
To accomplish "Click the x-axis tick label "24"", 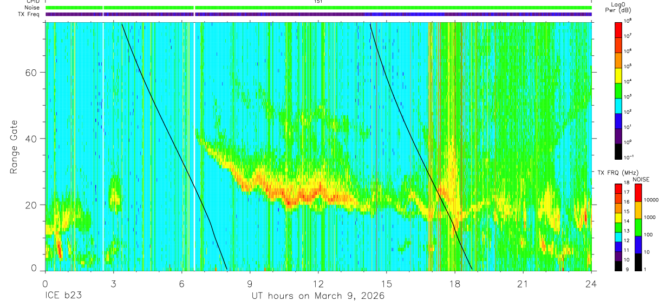I will coord(591,284).
